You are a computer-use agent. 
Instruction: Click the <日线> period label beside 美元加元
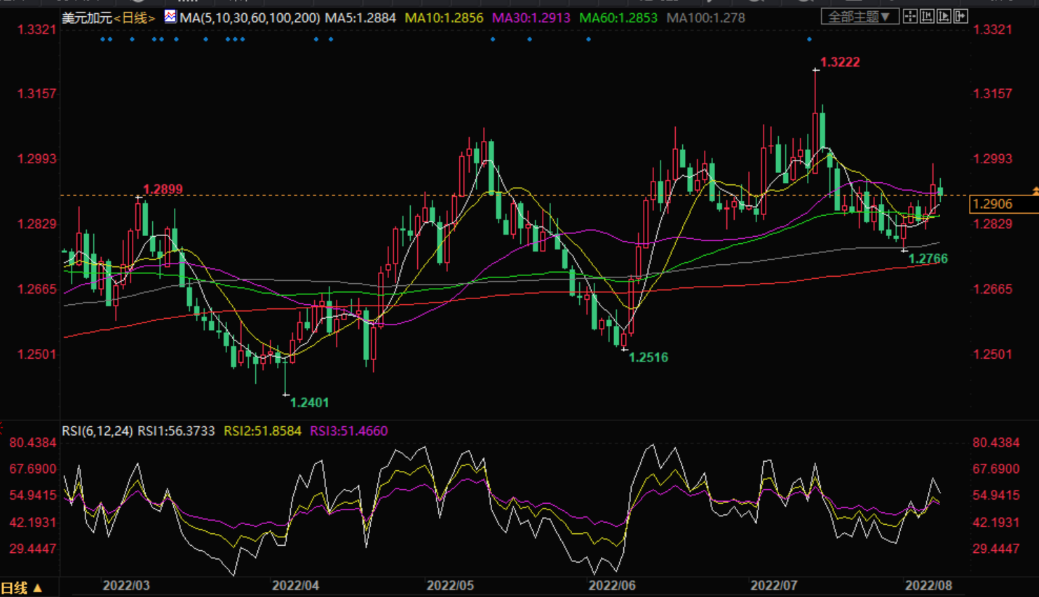(135, 18)
